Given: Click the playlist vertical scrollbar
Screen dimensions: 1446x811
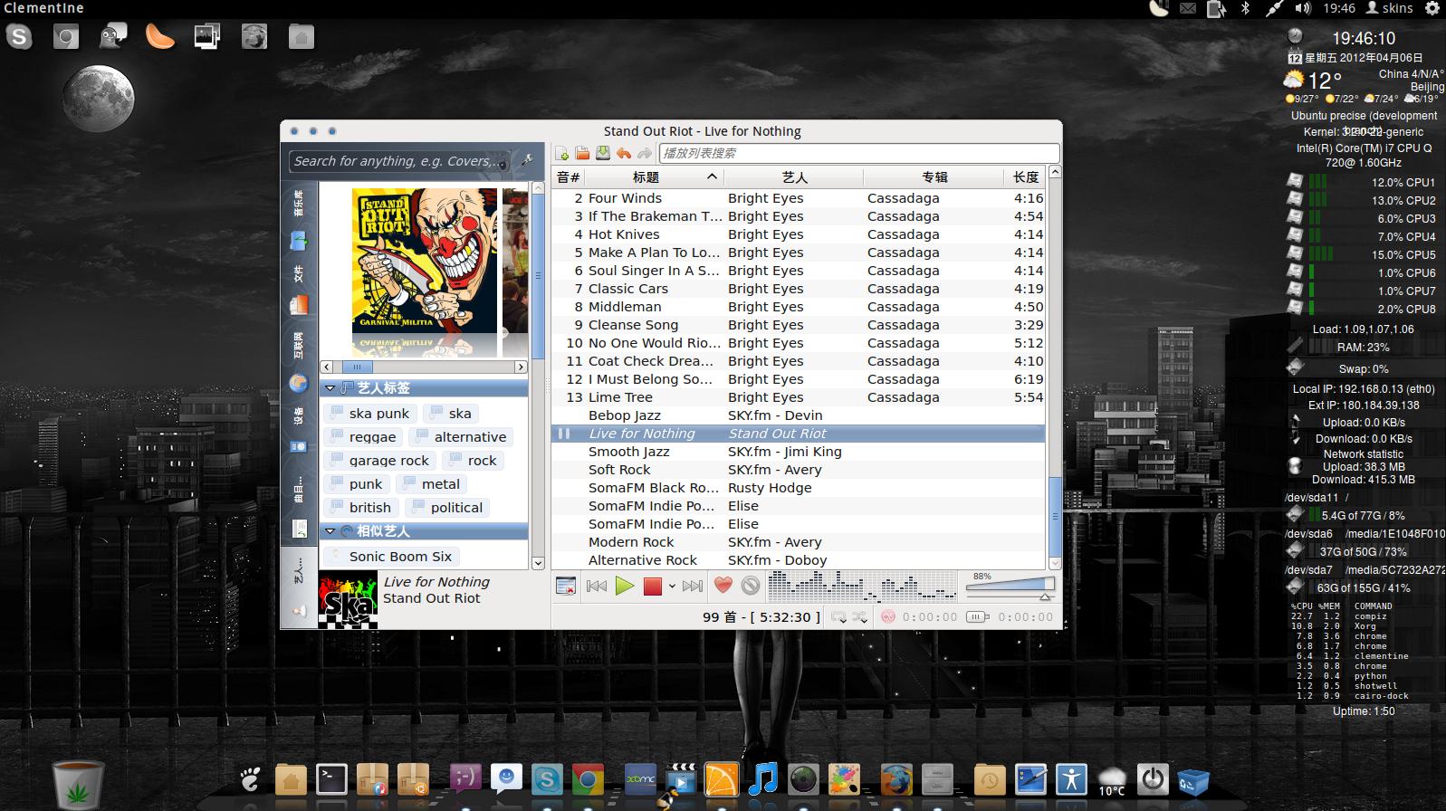Looking at the screenshot, I should coord(1054,367).
